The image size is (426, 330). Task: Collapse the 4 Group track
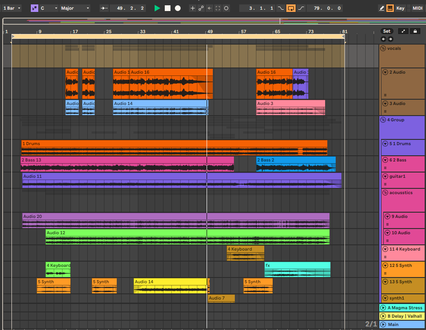[x=383, y=120]
